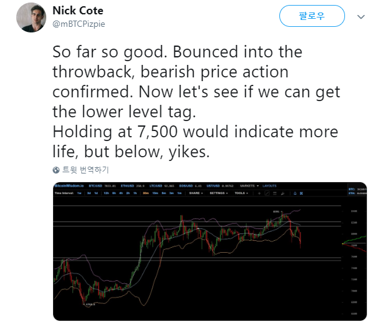Viewport: 380px width, 327px height.
Task: Open the SETTINGS dropdown in chart toolbar
Action: coord(219,193)
